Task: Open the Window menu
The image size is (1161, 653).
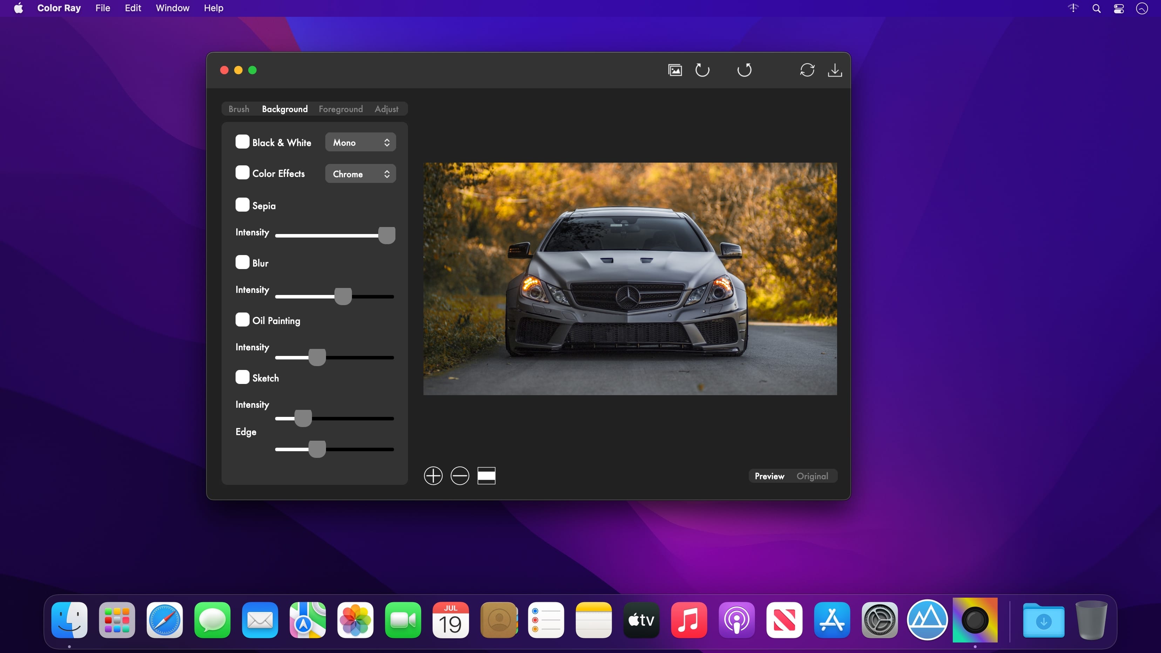Action: point(172,8)
